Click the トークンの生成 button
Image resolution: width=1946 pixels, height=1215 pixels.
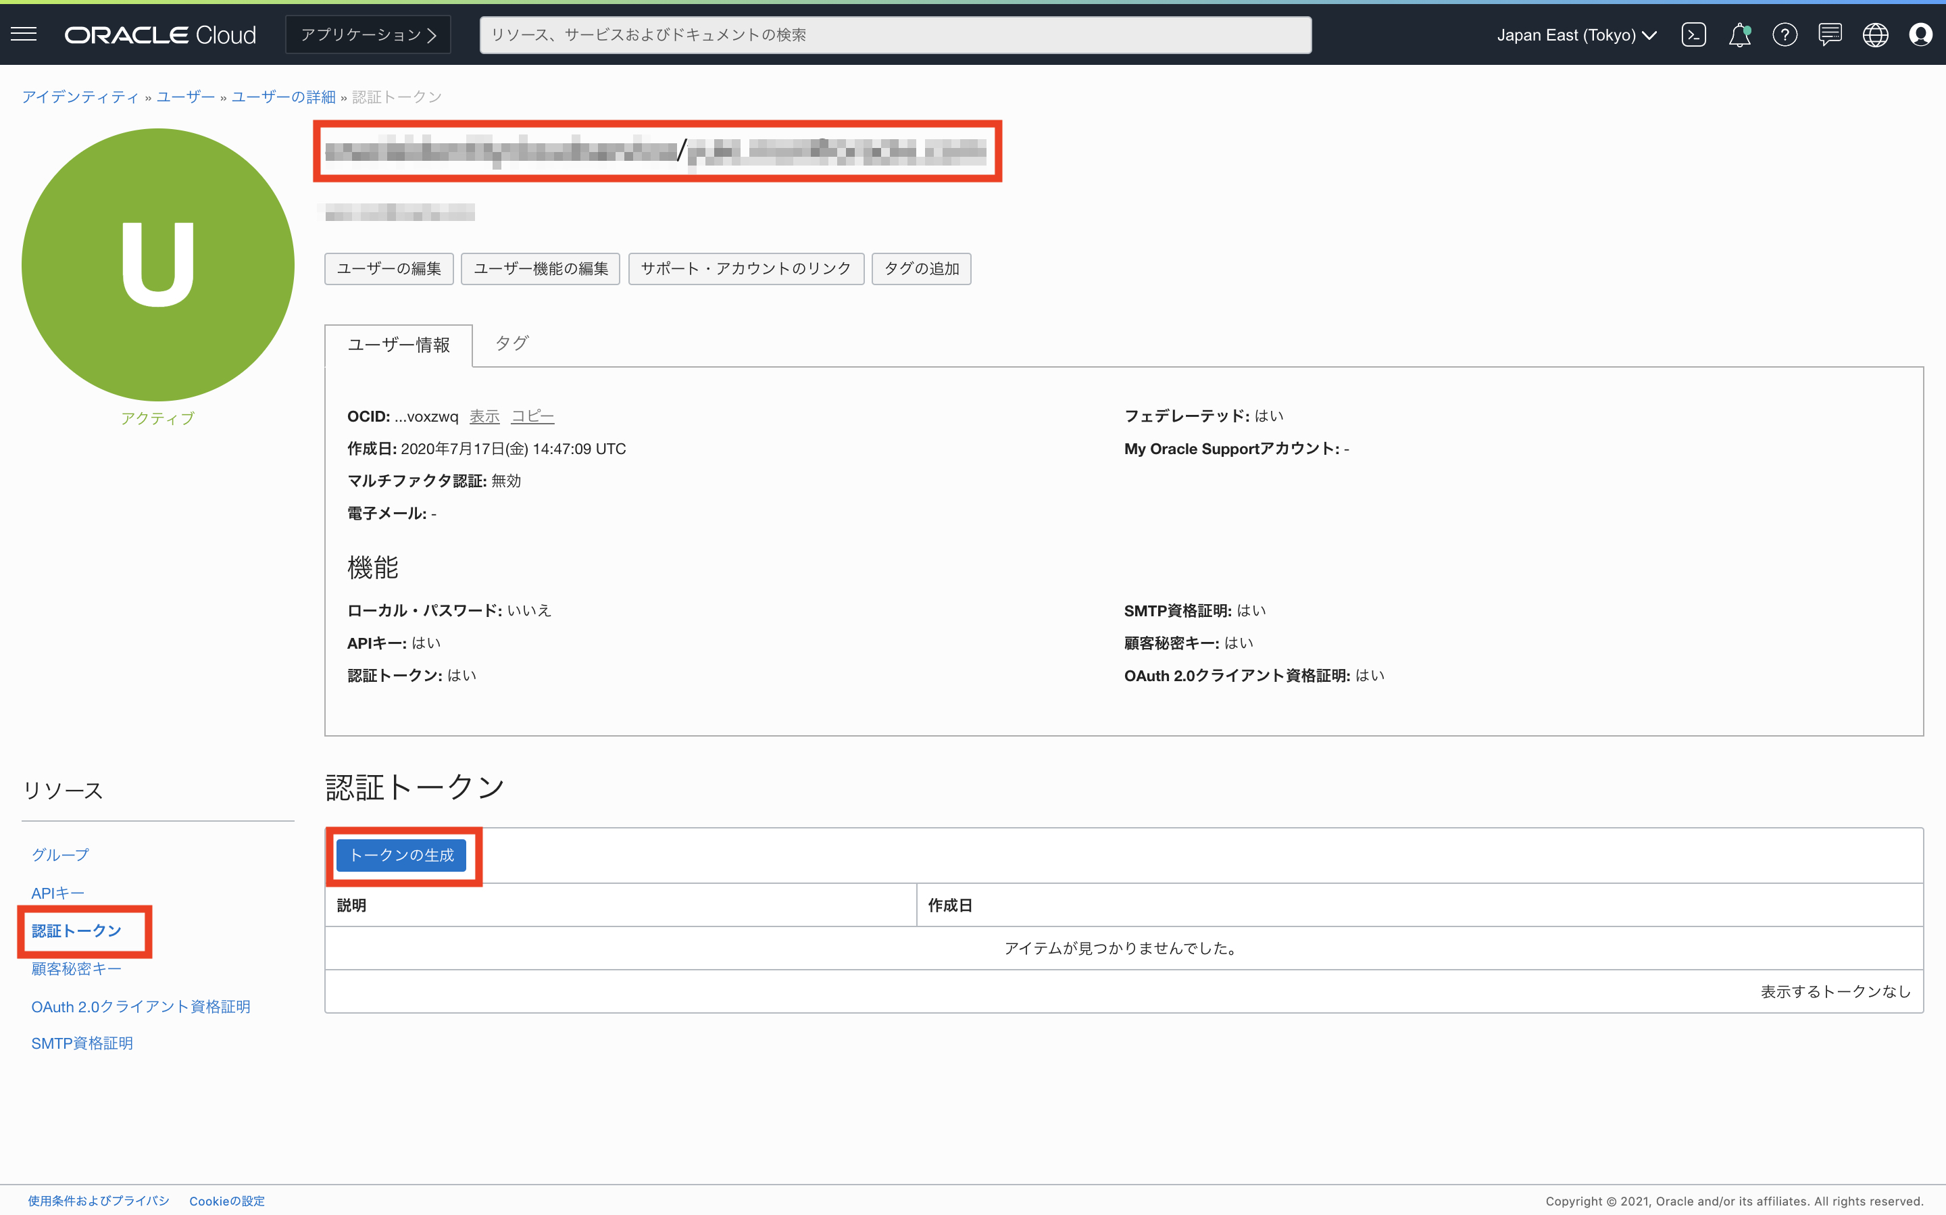[x=402, y=855]
